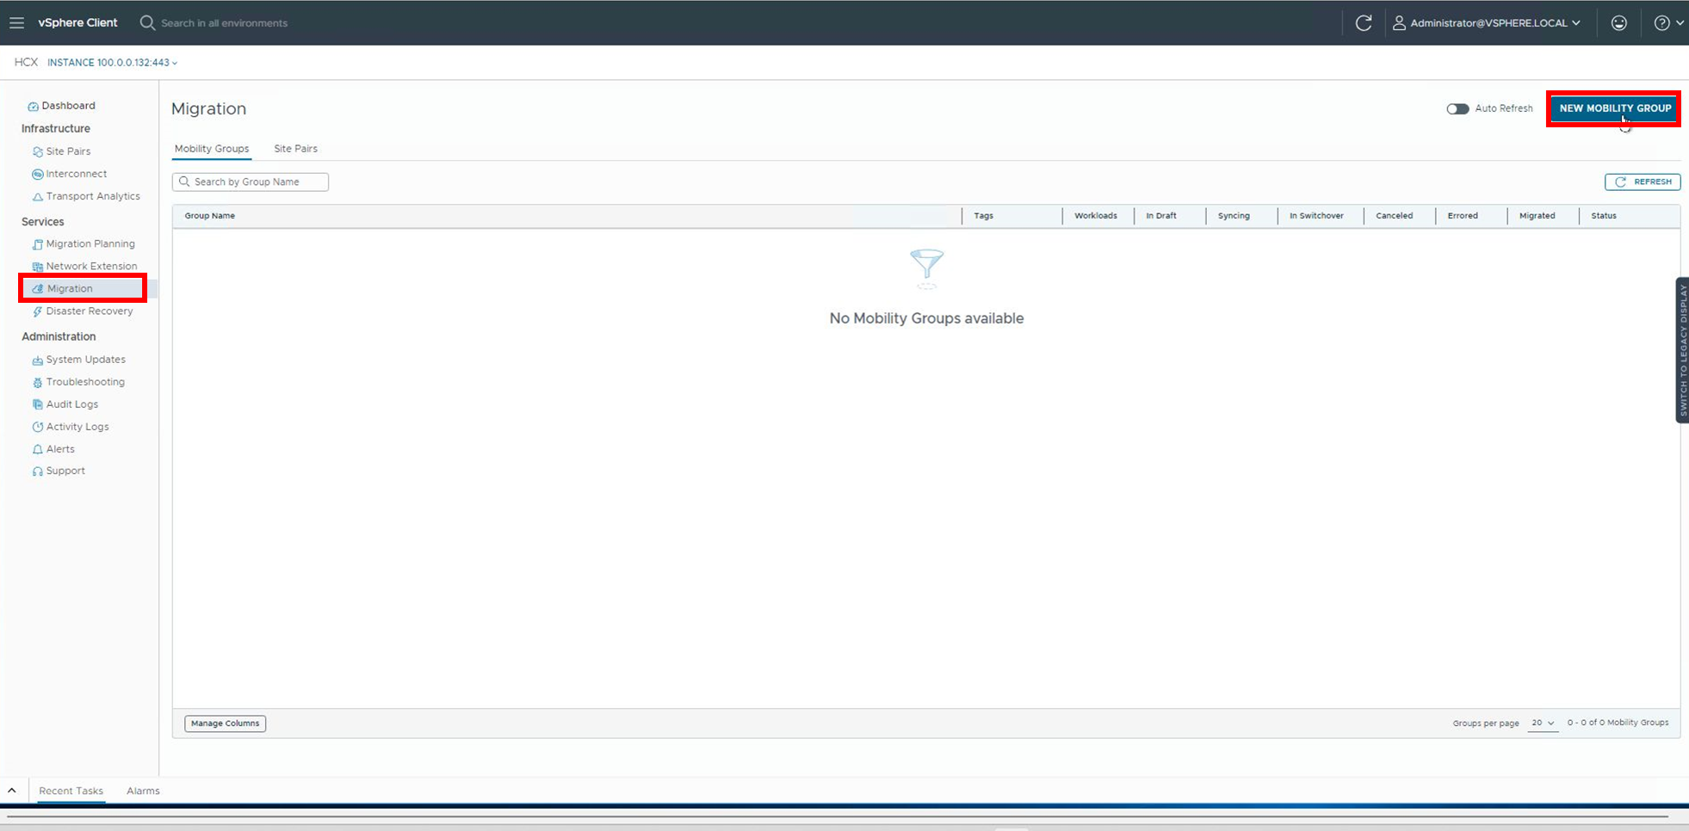Open the Alerts page
The image size is (1689, 831).
60,449
